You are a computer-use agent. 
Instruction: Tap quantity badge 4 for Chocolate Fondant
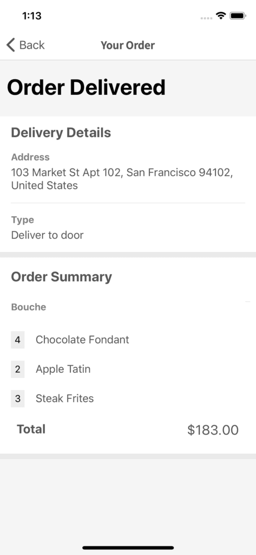[18, 340]
